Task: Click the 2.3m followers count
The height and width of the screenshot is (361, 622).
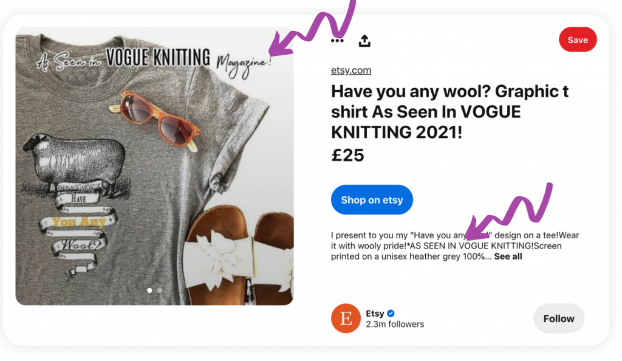Action: point(395,324)
